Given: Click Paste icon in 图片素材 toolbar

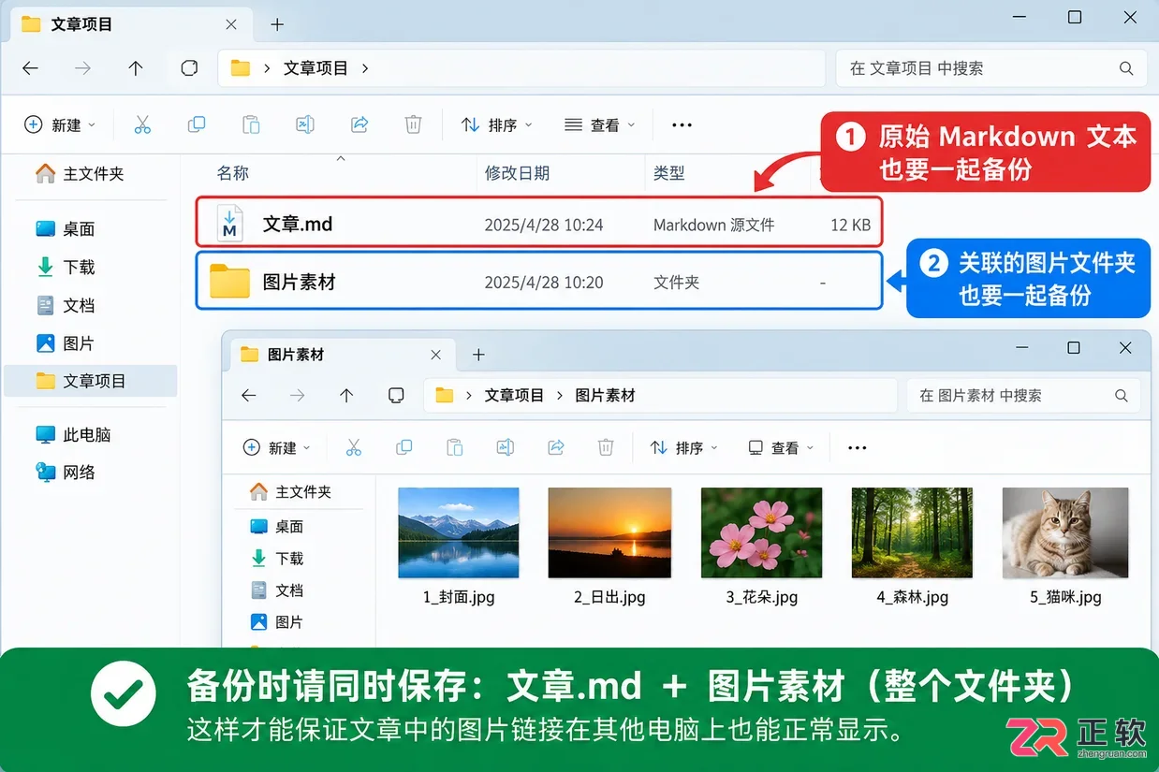Looking at the screenshot, I should point(455,447).
